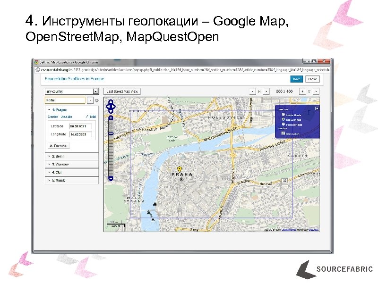Collapse the 1: Prague location section

(72, 110)
